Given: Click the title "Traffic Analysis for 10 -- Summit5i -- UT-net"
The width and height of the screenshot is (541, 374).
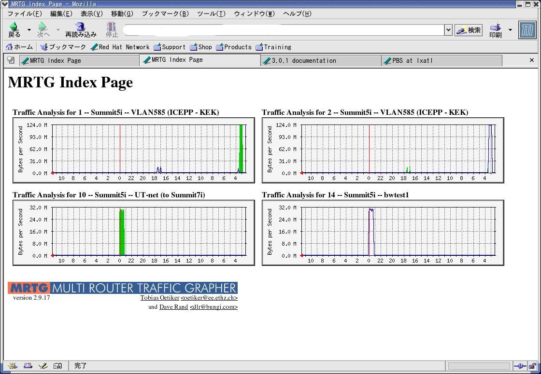Looking at the screenshot, I should click(109, 195).
